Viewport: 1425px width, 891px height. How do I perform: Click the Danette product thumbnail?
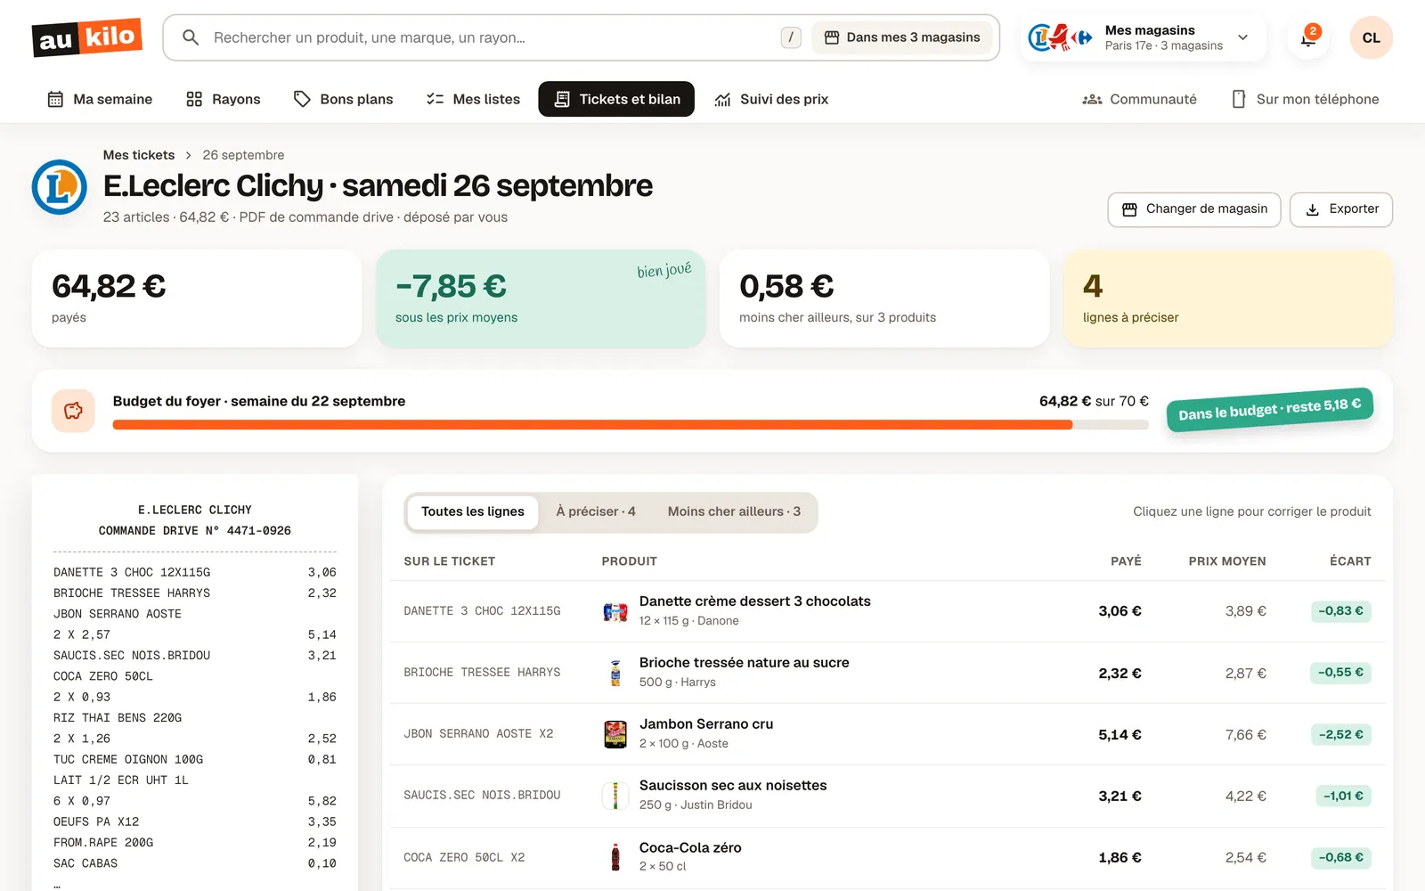click(615, 611)
